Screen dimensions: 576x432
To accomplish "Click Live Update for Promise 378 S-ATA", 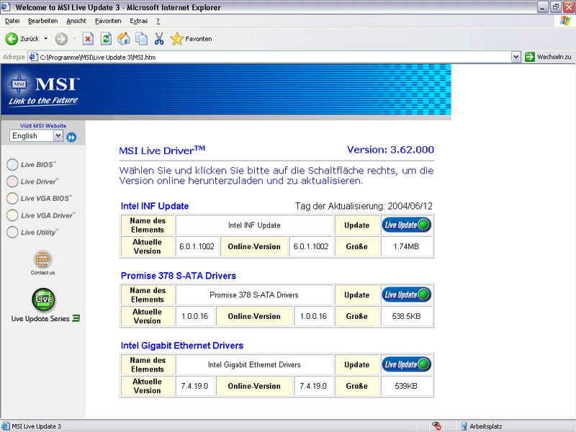I will (x=407, y=294).
